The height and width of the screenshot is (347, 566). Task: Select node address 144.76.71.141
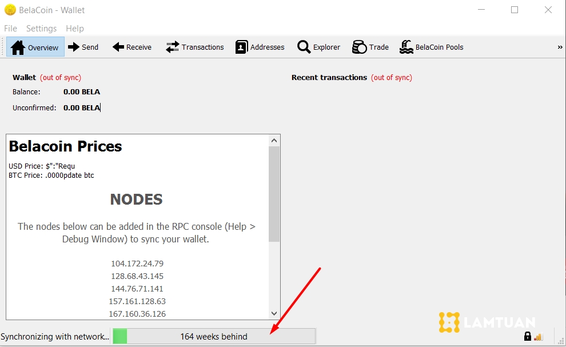(137, 289)
